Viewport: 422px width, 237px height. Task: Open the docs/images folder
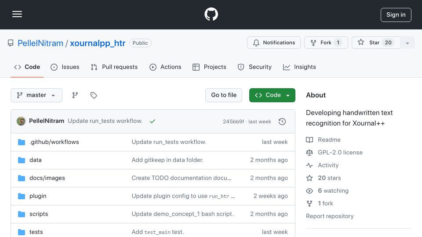click(47, 178)
